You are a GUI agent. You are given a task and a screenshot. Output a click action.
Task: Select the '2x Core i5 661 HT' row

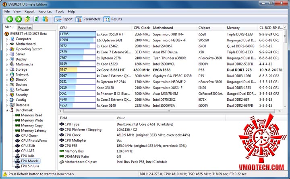click(171, 70)
